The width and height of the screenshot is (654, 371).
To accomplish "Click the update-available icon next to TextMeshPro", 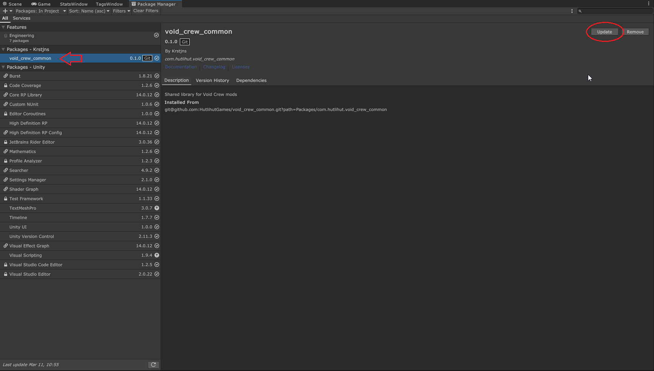I will [x=157, y=208].
